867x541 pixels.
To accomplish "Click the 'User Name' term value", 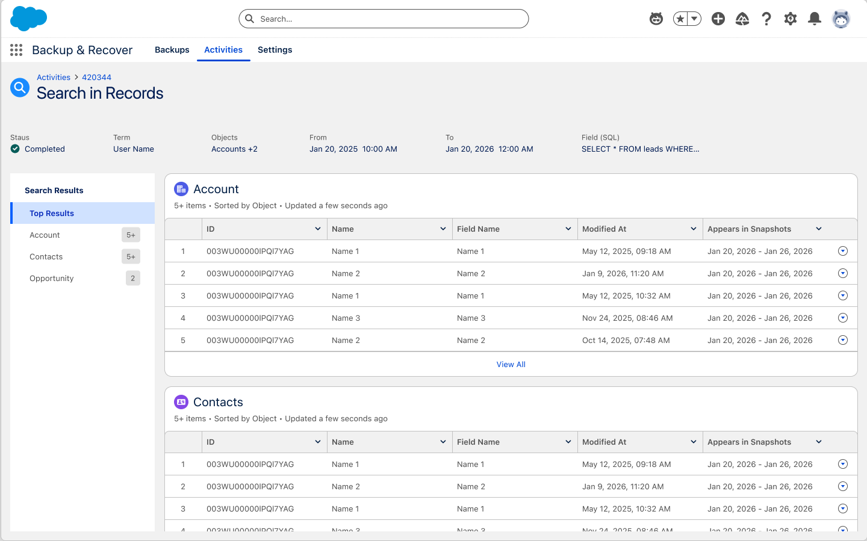I will tap(134, 149).
